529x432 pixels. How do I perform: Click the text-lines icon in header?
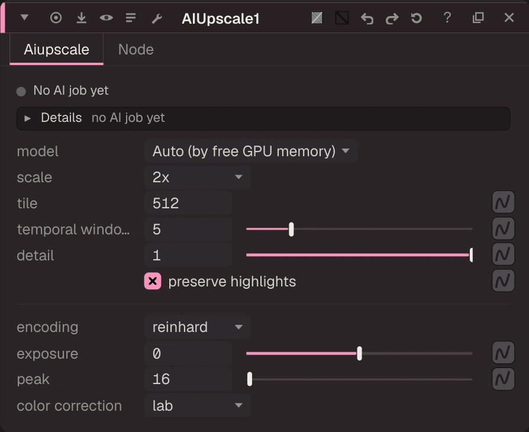[131, 18]
